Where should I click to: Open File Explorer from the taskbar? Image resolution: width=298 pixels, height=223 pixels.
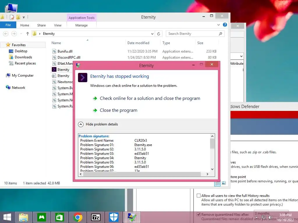24,217
